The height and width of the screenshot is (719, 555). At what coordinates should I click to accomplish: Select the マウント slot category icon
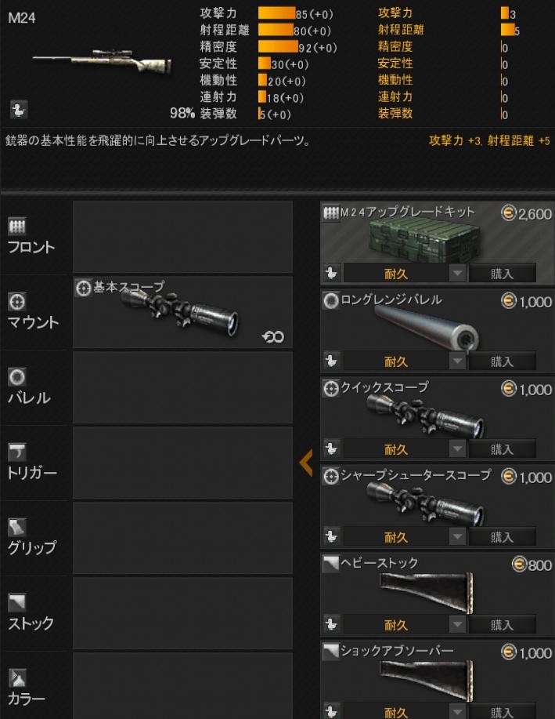point(17,302)
